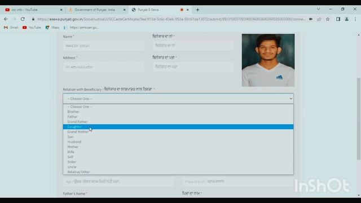361x203 pixels.
Task: Click the Place of birth field
Action: (238, 182)
